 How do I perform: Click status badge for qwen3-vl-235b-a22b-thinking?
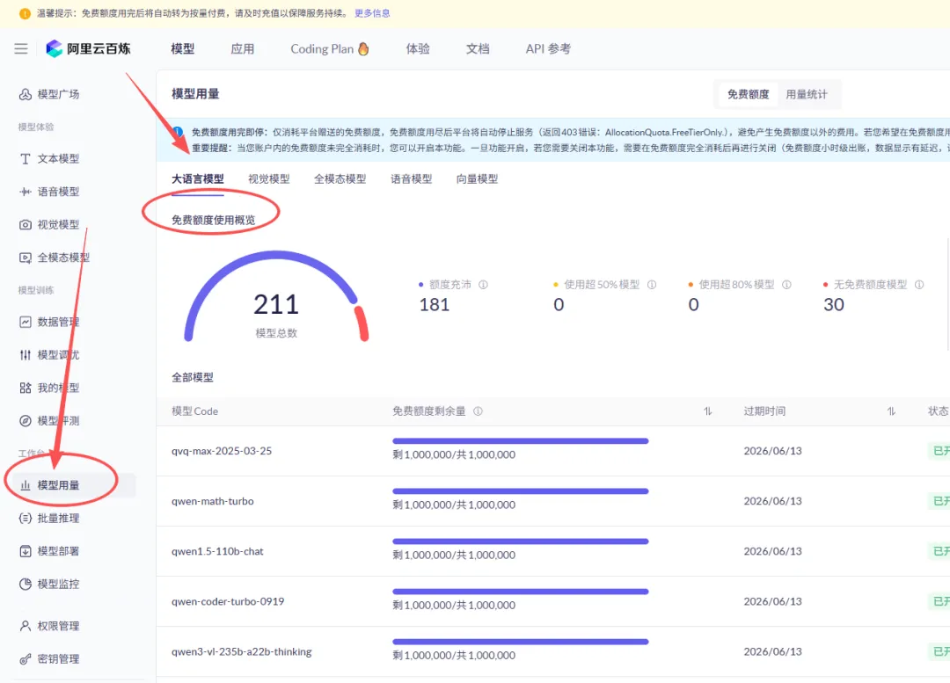click(x=939, y=651)
